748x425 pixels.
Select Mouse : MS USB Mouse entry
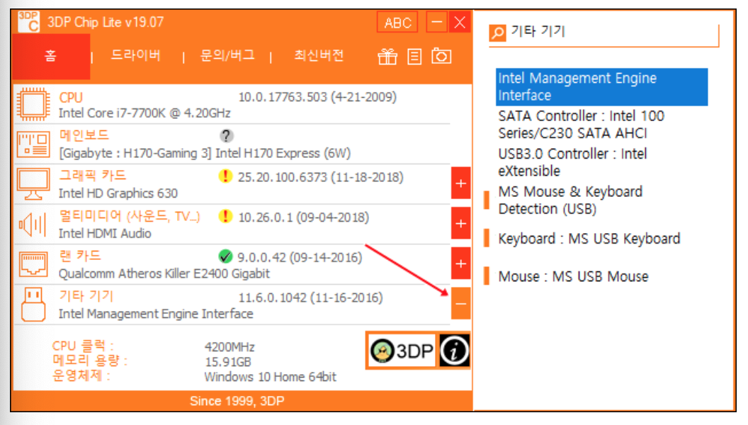coord(574,277)
